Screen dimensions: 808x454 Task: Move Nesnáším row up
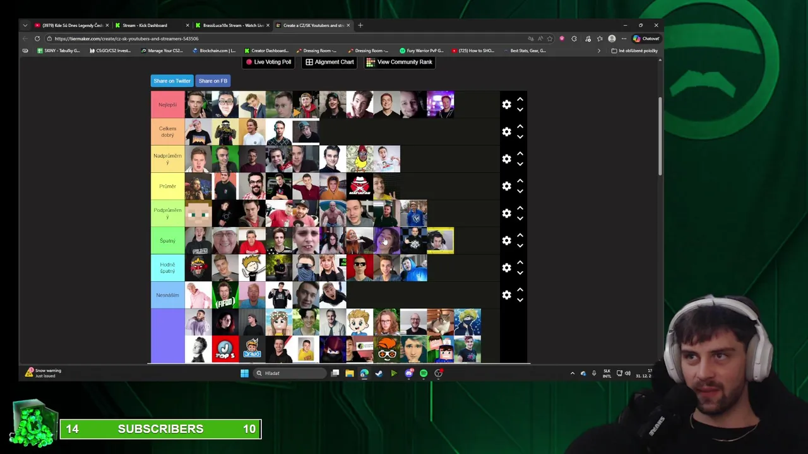coord(520,289)
